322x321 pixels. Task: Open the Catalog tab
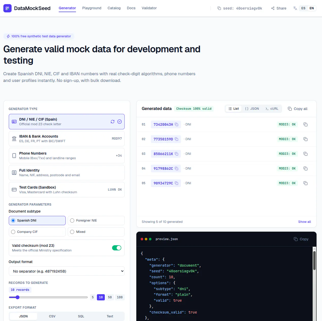pyautogui.click(x=114, y=8)
